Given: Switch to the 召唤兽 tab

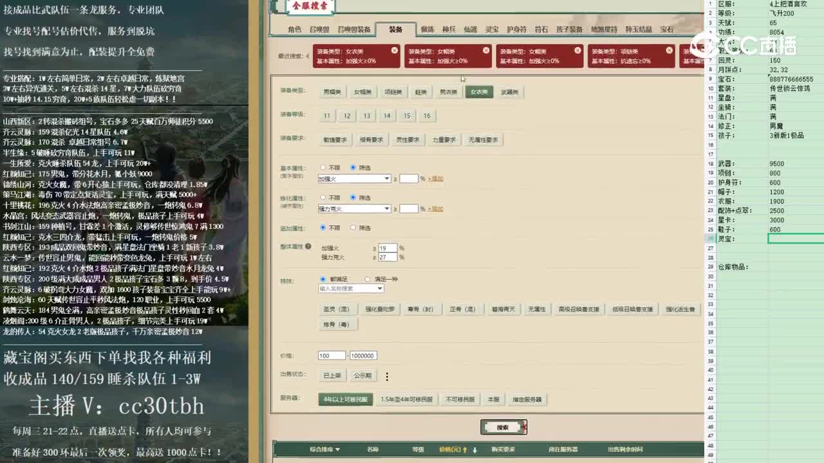Looking at the screenshot, I should pyautogui.click(x=319, y=30).
